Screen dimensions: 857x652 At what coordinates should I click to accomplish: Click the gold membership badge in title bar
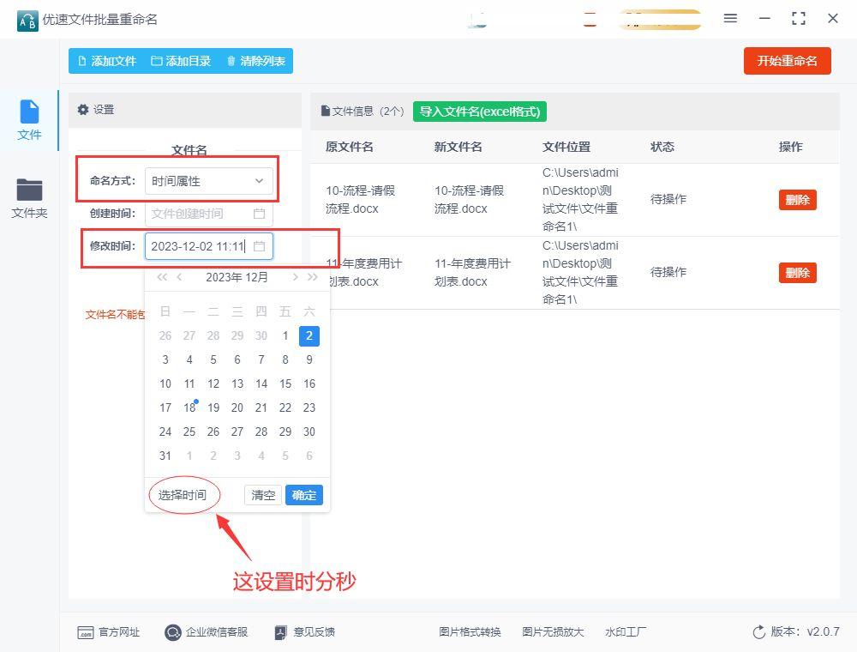coord(660,19)
